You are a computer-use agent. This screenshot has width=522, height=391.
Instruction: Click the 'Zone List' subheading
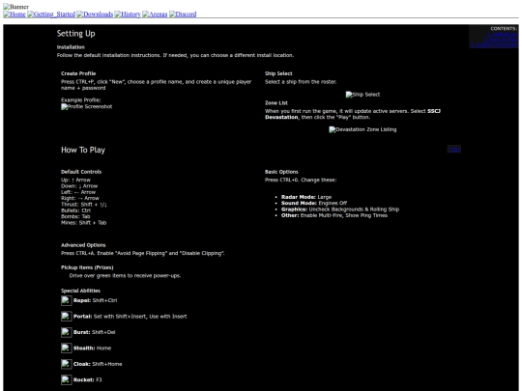tap(276, 103)
